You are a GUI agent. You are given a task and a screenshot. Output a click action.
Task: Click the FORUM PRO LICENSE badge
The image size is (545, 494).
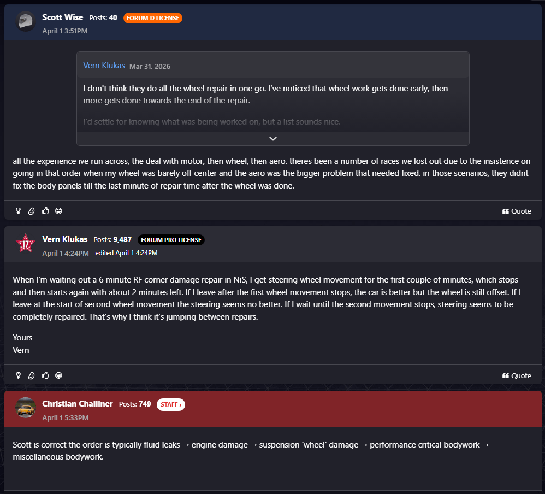[171, 240]
